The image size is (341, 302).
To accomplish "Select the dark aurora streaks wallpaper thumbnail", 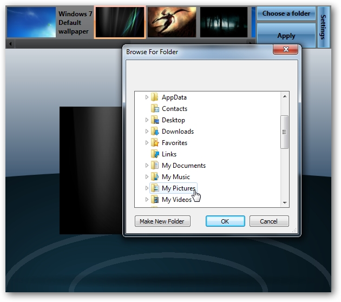I will pos(120,22).
